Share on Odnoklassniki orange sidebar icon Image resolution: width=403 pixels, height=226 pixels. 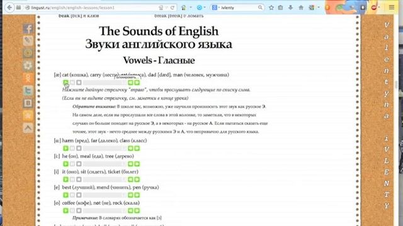28,78
